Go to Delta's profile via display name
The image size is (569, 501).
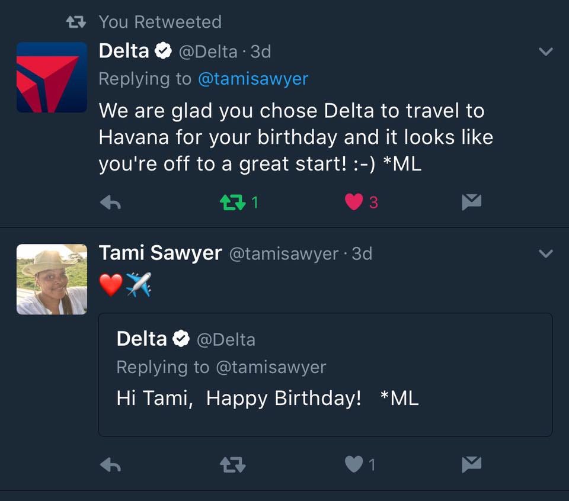124,52
